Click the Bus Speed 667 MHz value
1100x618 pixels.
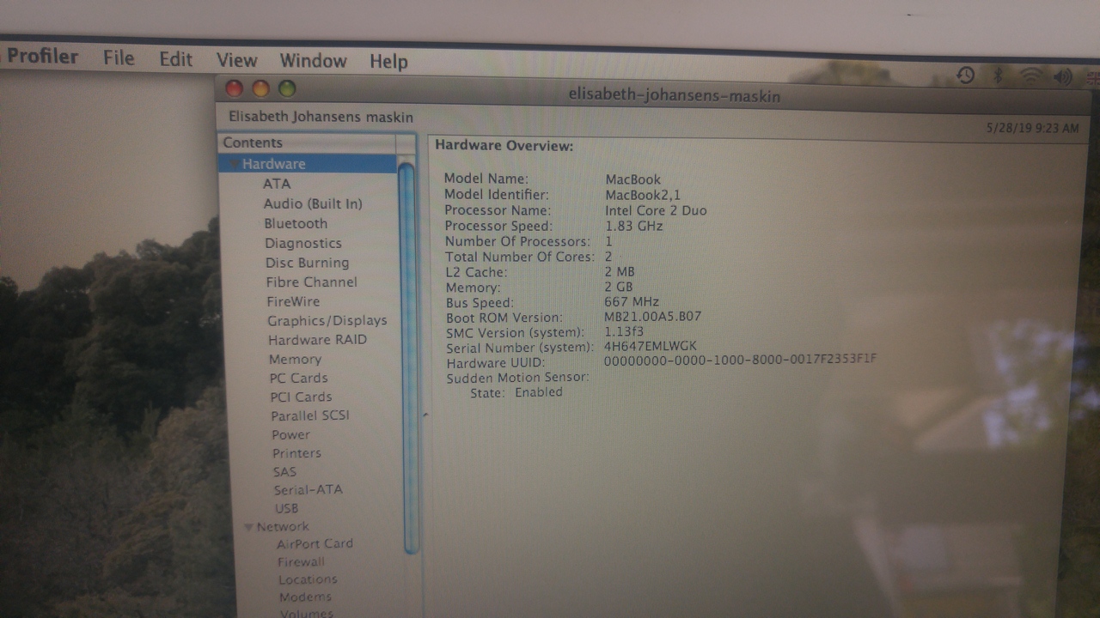pyautogui.click(x=632, y=302)
